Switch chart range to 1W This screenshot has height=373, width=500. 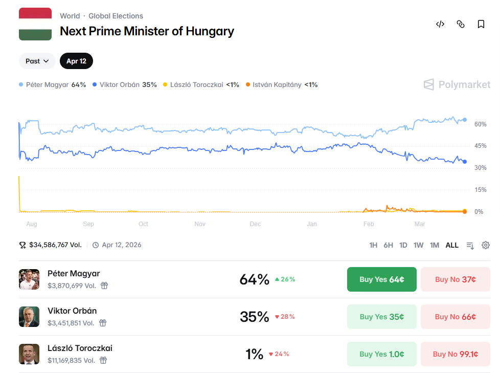418,245
